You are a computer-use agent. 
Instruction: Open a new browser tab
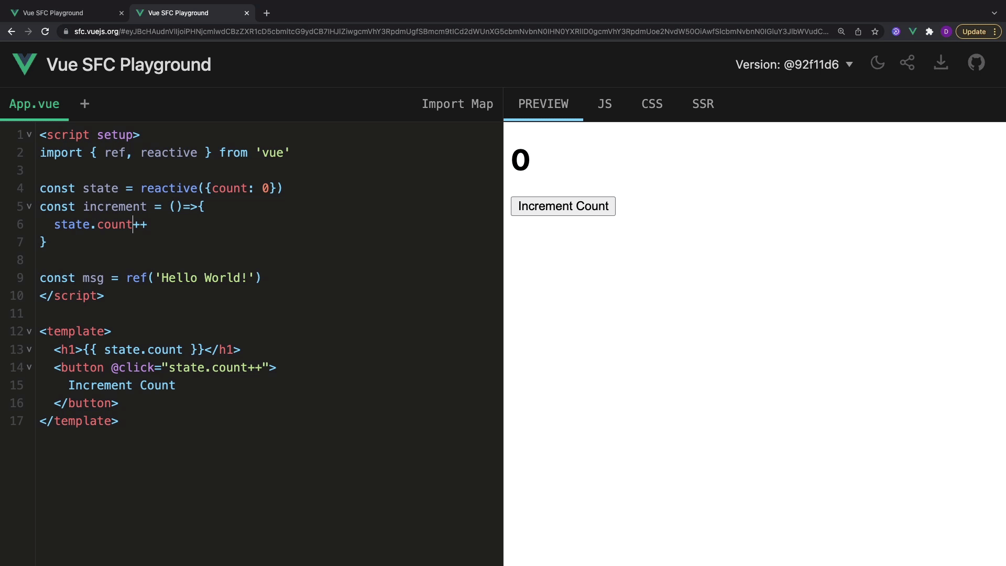pyautogui.click(x=267, y=13)
